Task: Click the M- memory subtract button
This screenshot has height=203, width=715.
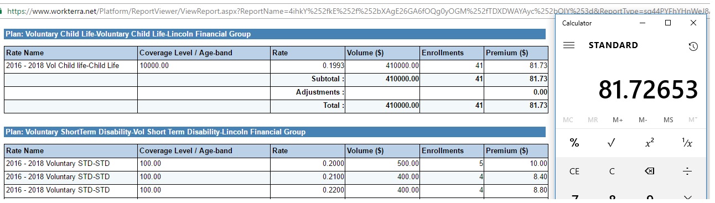Action: [643, 119]
